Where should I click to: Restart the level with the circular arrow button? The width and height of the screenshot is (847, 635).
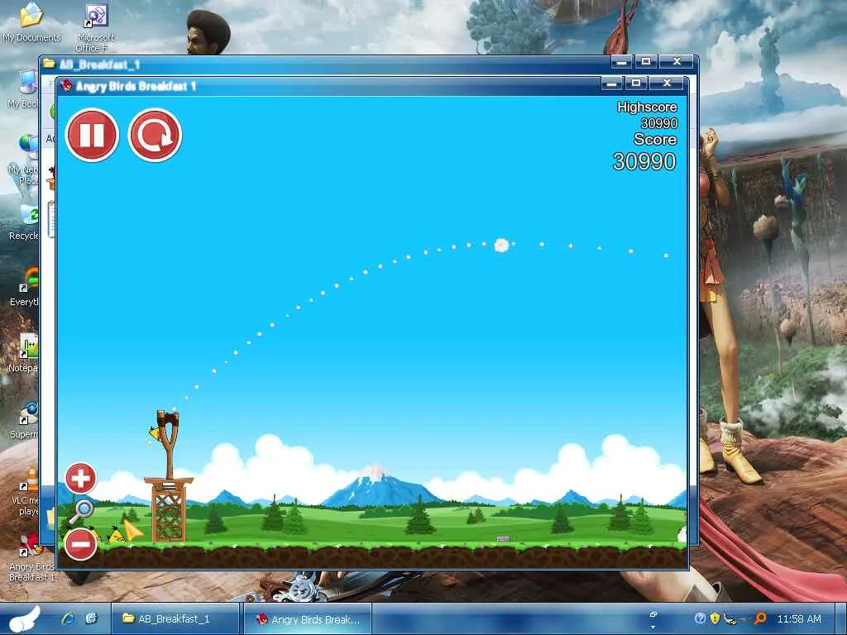(155, 135)
